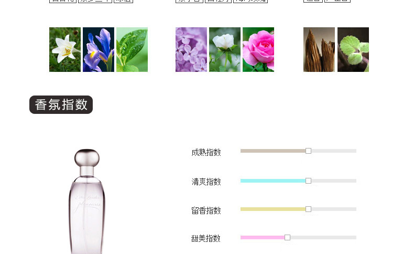The image size is (414, 254).
Task: Click the 甜美指数 slider handle
Action: [288, 237]
